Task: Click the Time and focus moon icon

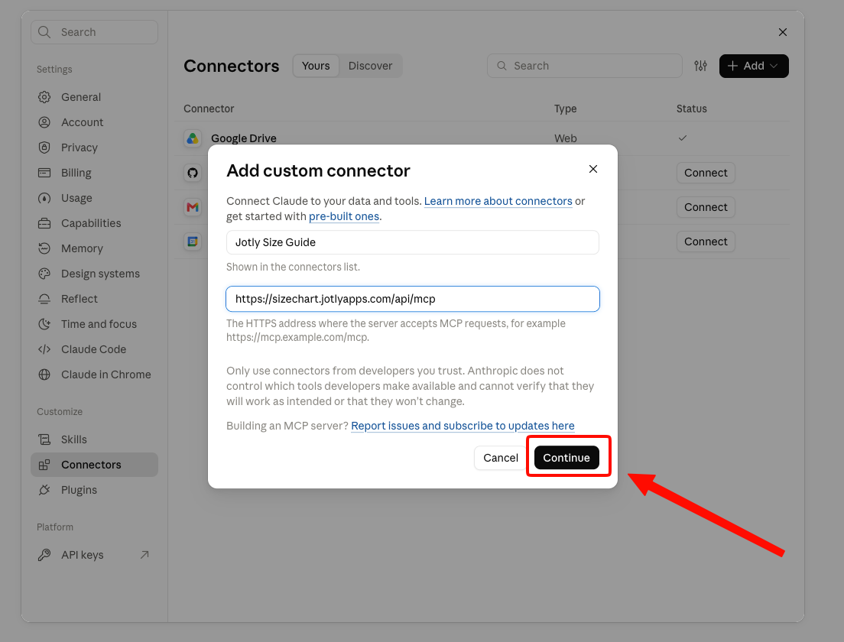Action: pos(44,324)
